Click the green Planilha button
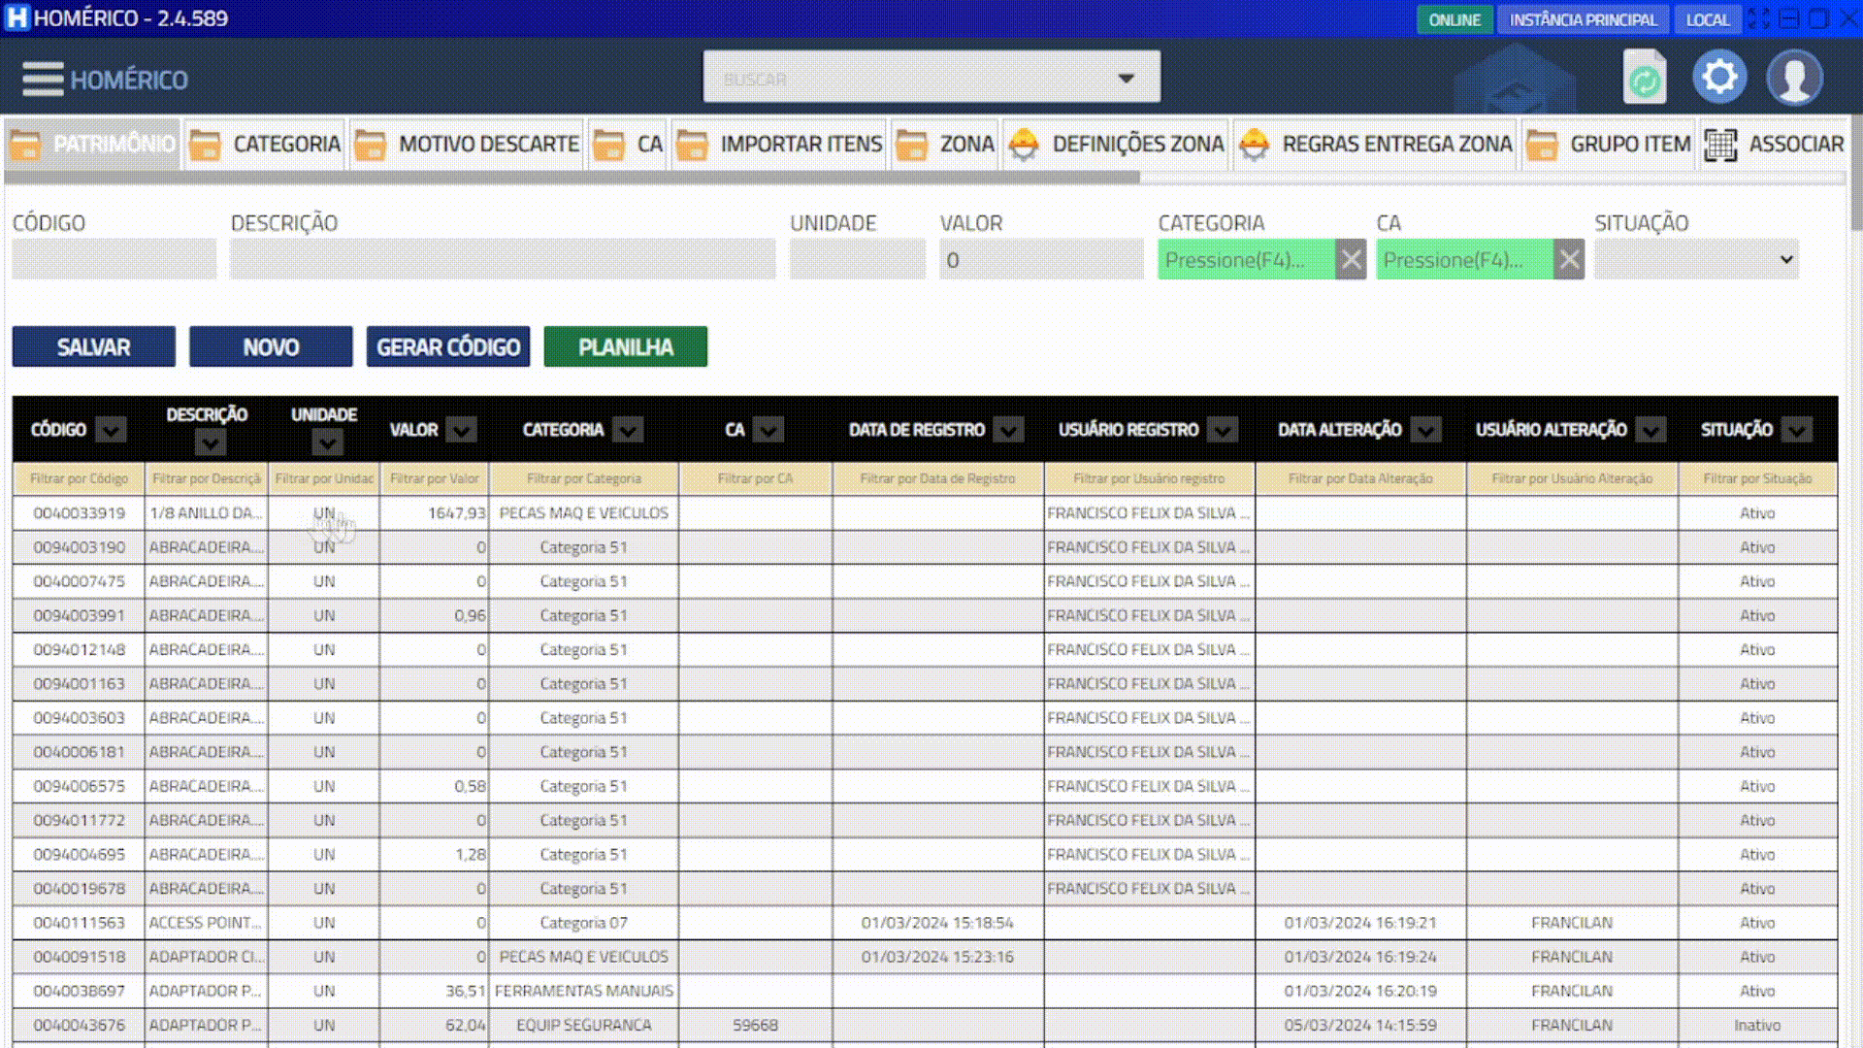The width and height of the screenshot is (1863, 1048). click(626, 347)
